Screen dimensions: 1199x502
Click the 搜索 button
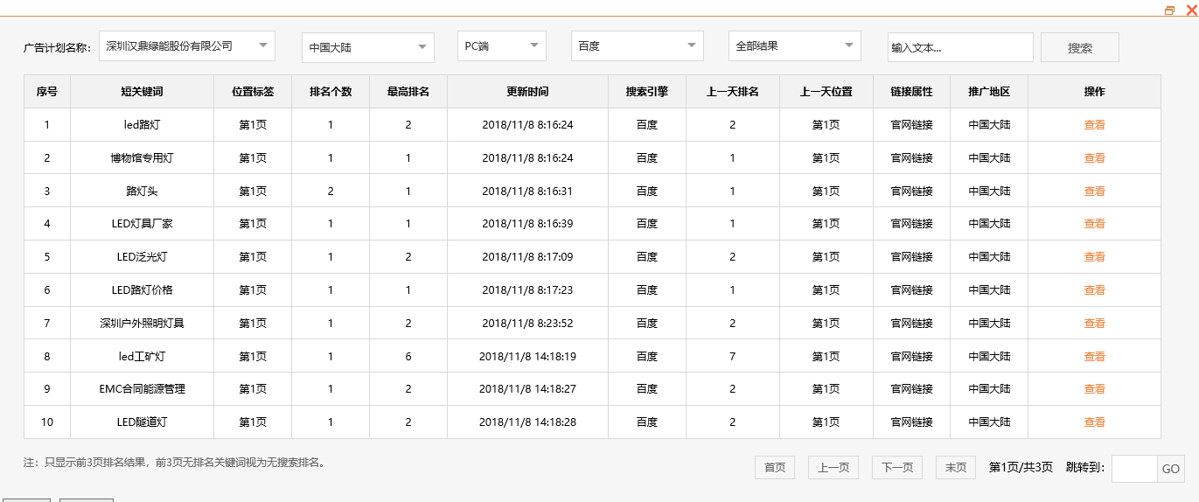pyautogui.click(x=1080, y=47)
